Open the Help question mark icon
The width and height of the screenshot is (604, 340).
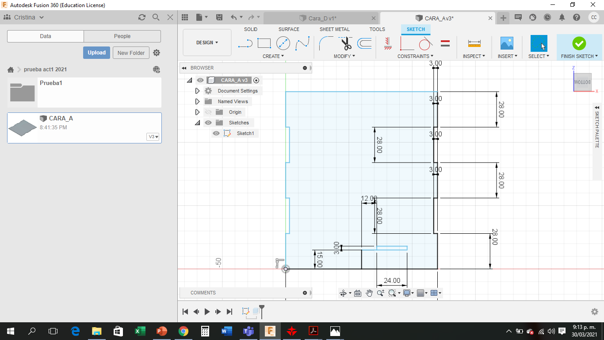point(577,17)
